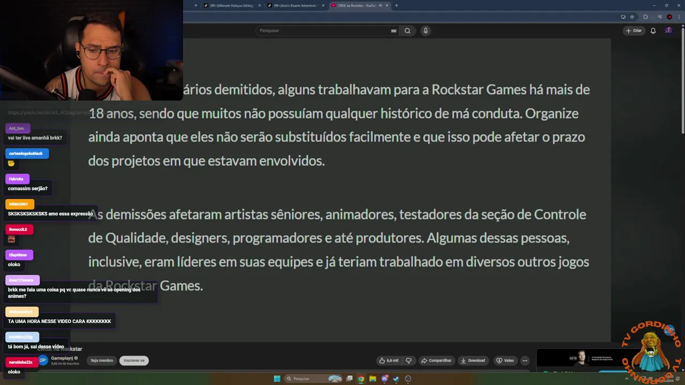Open the OBS icon in the taskbar
This screenshot has height=385, width=685.
pos(408,379)
